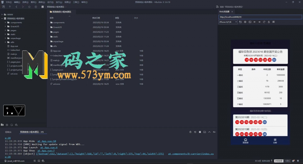Refresh the built-in Web browser page
This screenshot has height=164, width=303.
(x=264, y=22)
